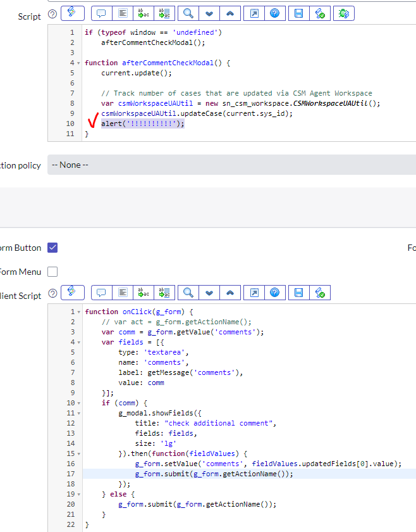Check syntax with the Client Script toolbar icon
The height and width of the screenshot is (532, 416).
[x=320, y=293]
